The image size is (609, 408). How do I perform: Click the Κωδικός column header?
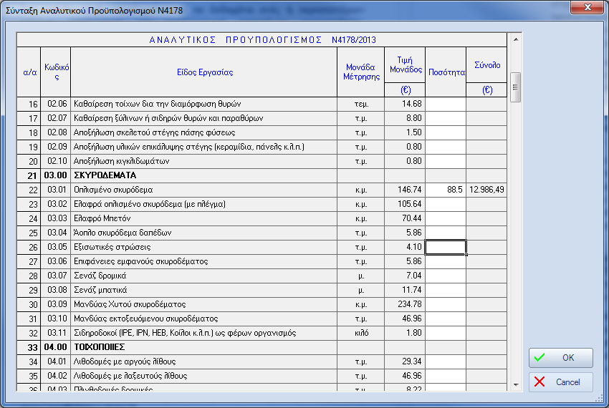[x=56, y=72]
